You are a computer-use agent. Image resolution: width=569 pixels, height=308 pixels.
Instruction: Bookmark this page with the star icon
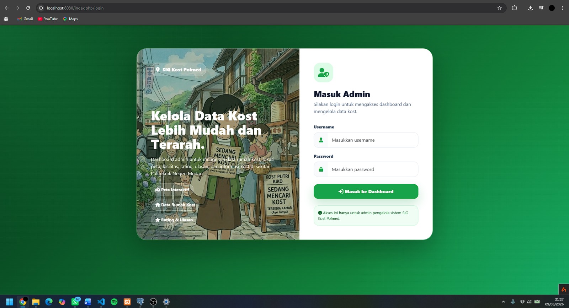(499, 8)
